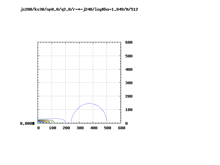Click the large purple semicircular contour's peak
The image size is (220, 165).
89,103
